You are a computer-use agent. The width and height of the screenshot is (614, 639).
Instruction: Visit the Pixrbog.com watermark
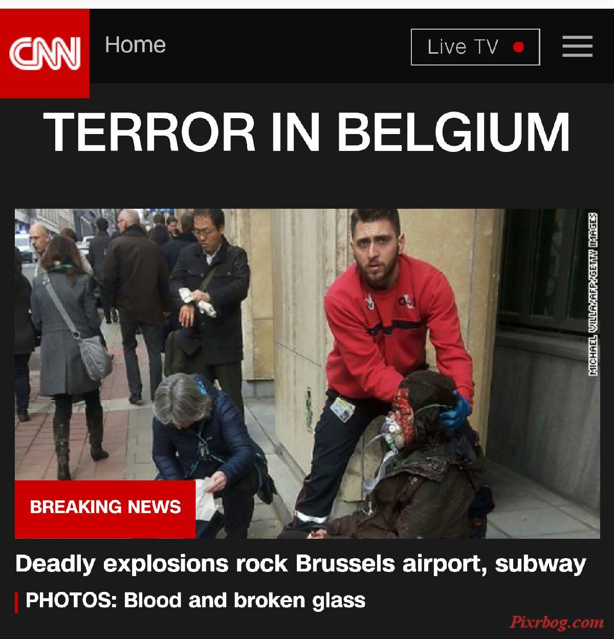click(557, 622)
